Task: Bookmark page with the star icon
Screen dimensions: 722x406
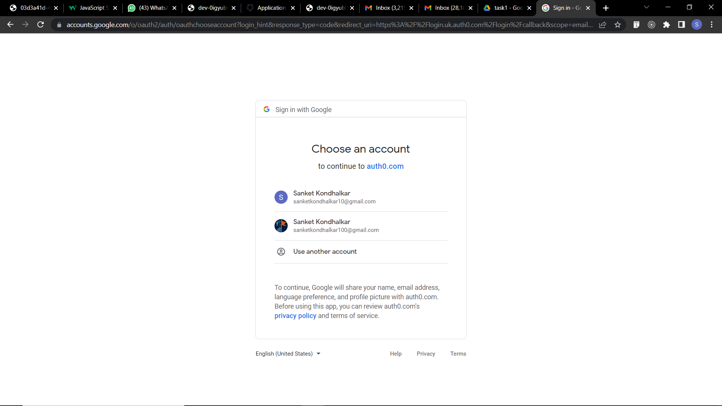Action: [617, 25]
